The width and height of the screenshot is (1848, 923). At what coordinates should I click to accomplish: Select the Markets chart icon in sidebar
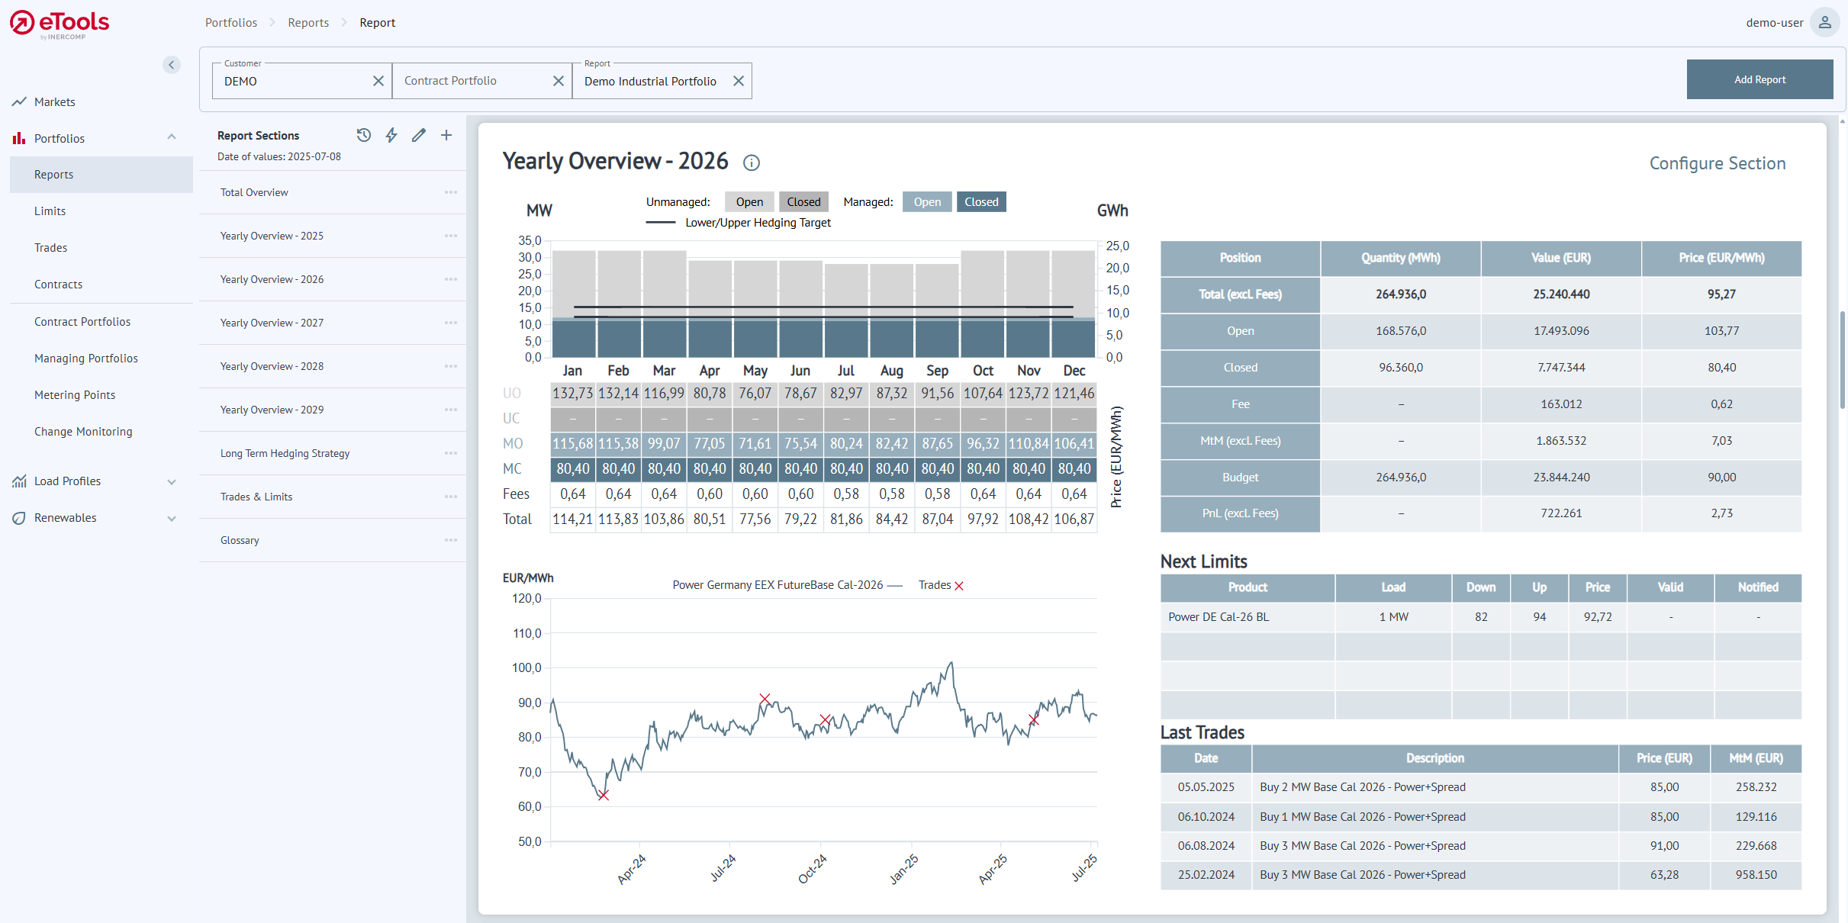click(18, 101)
